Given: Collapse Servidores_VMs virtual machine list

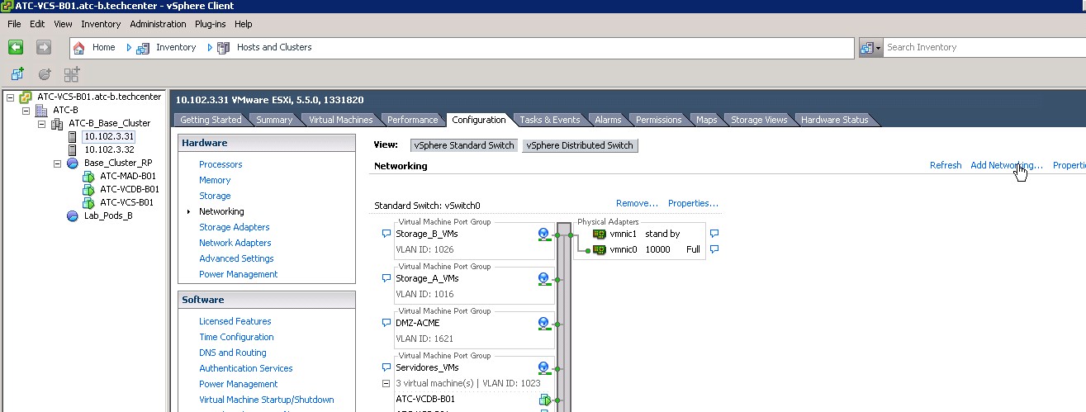Looking at the screenshot, I should click(386, 383).
